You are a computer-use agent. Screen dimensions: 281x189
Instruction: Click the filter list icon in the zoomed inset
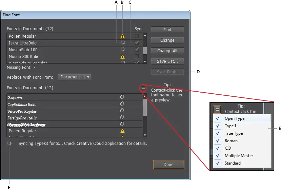[x=217, y=109]
